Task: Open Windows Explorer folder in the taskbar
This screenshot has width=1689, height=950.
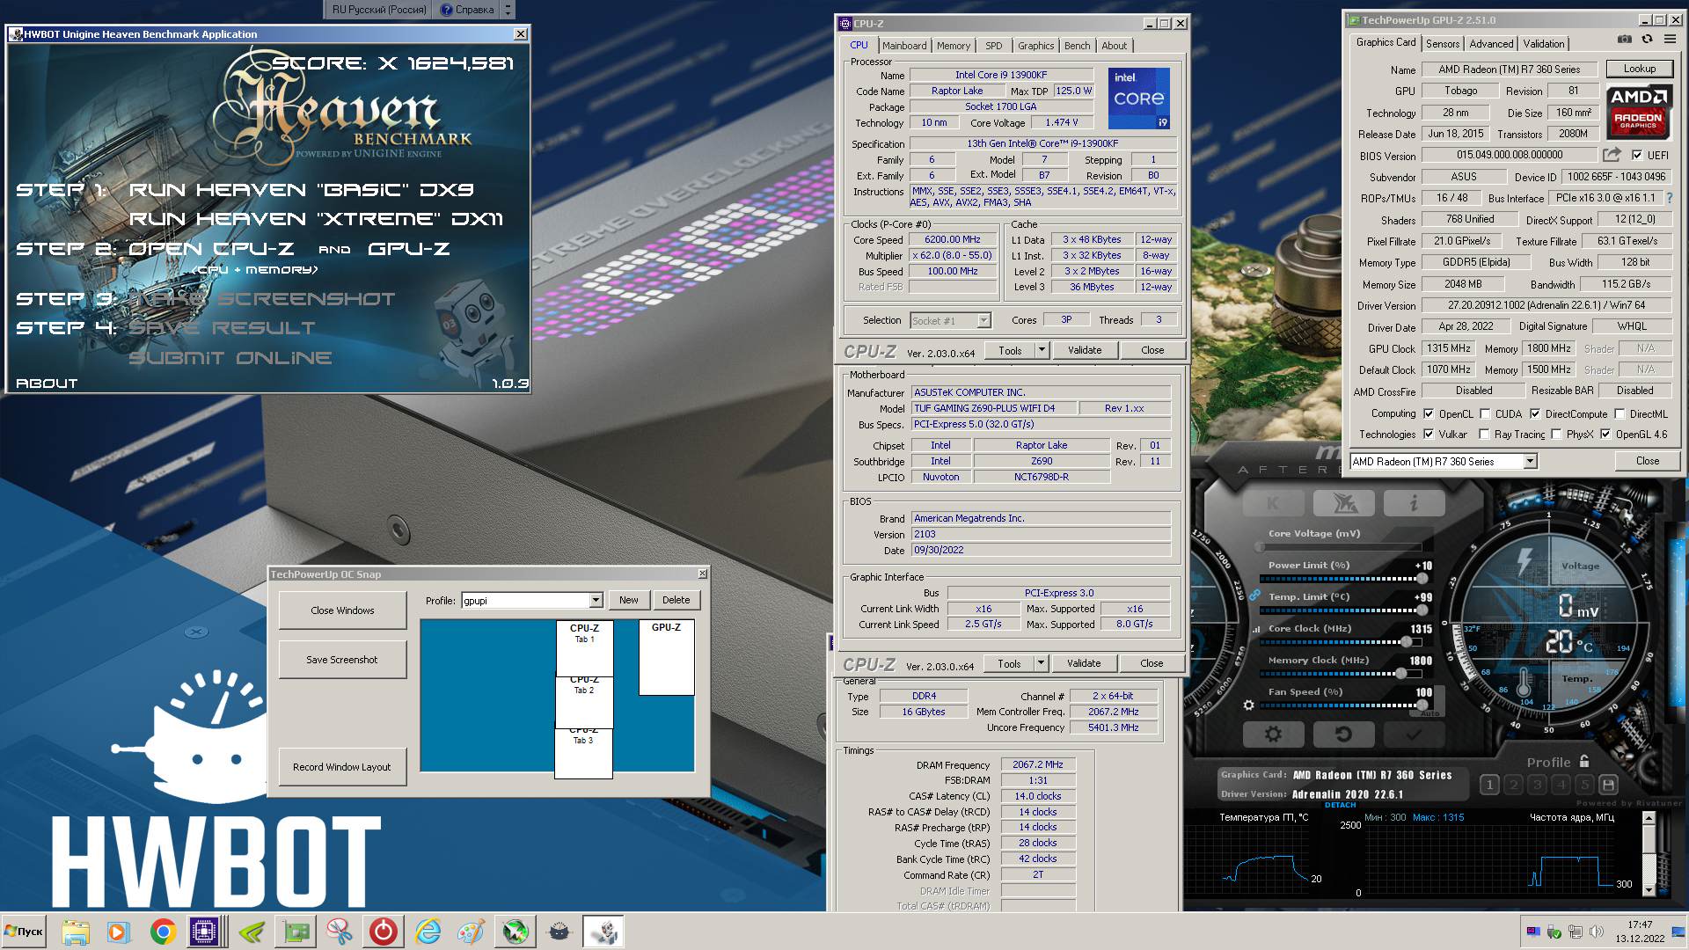Action: (76, 932)
